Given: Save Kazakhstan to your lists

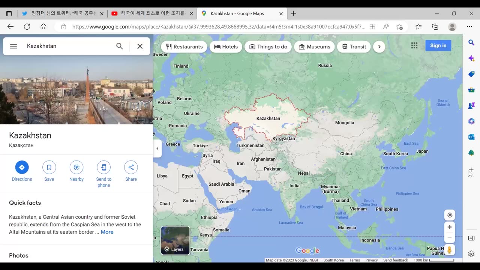Looking at the screenshot, I should tap(49, 171).
